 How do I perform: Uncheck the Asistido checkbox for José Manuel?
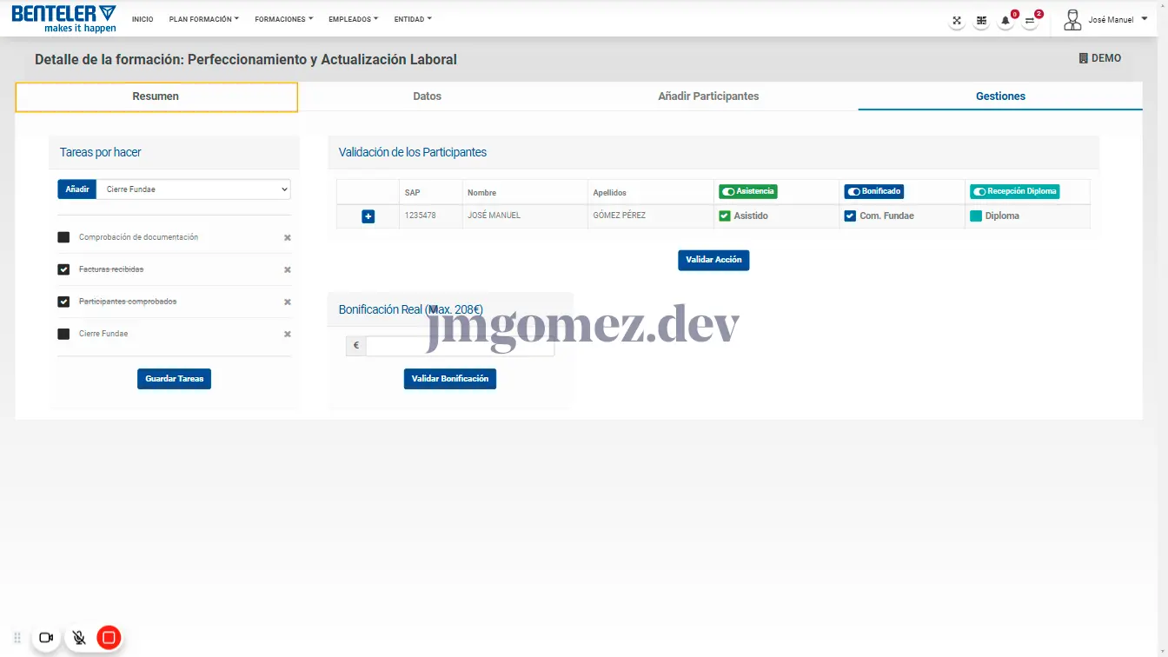pos(725,216)
